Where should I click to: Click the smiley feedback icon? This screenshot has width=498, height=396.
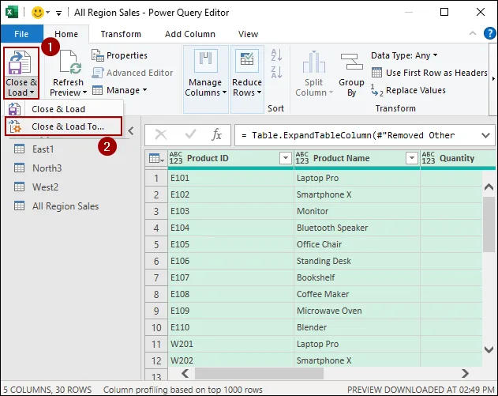tap(38, 13)
